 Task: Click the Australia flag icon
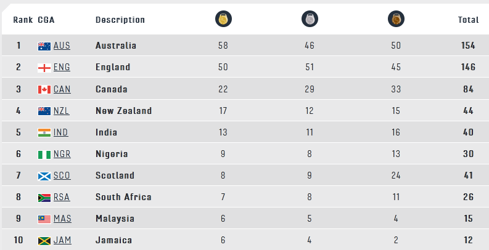tap(44, 46)
